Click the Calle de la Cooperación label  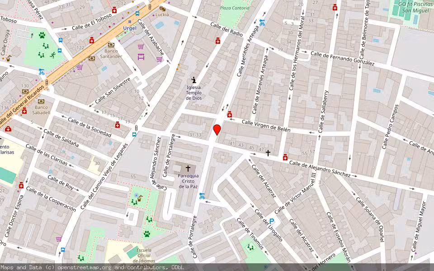pyautogui.click(x=51, y=199)
